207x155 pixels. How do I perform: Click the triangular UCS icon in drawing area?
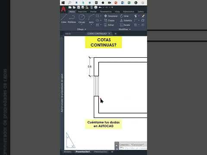pyautogui.click(x=70, y=140)
